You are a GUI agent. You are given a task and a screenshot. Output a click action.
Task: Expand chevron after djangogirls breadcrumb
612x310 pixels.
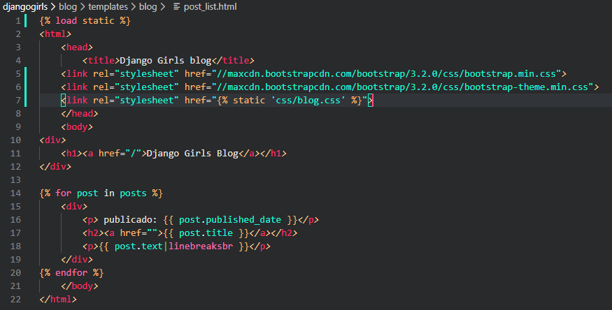tap(53, 6)
